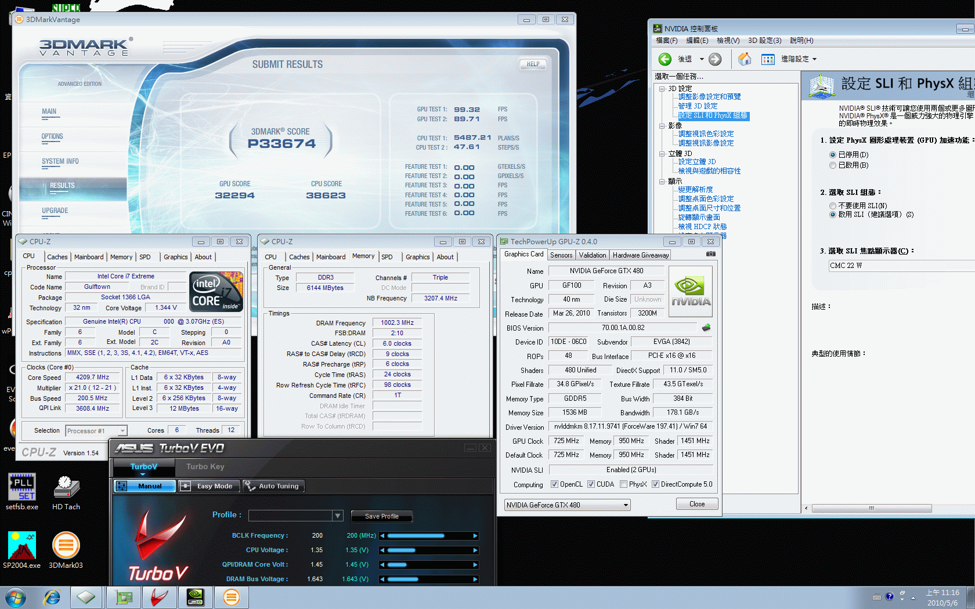Click the Home icon in NVIDIA control panel

[x=745, y=59]
